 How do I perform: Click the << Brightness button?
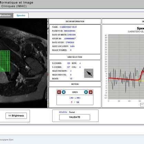click(16, 116)
